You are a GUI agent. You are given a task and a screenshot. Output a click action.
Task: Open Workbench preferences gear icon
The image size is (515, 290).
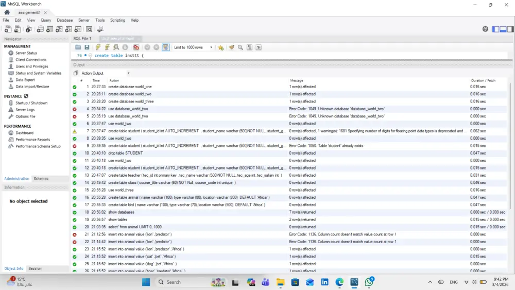pos(485,29)
